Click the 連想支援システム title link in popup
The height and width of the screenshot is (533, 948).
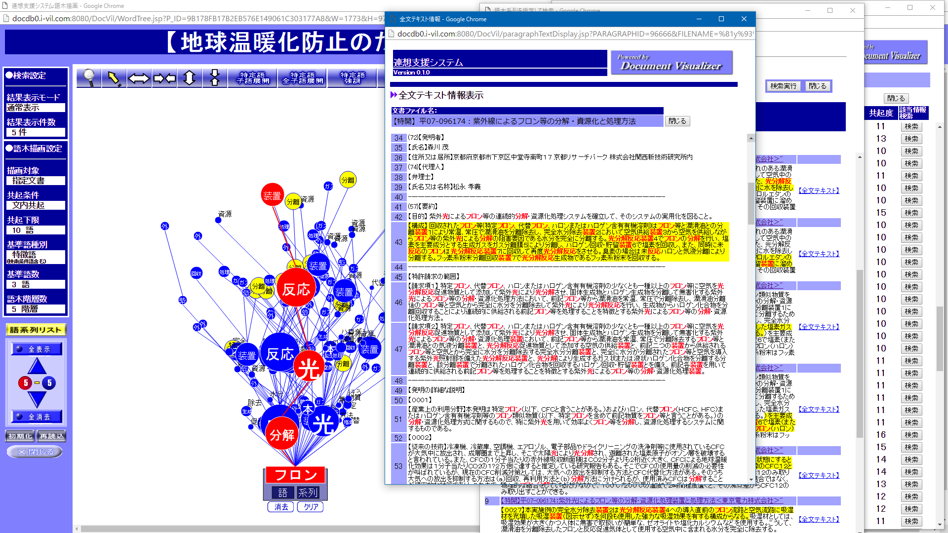pyautogui.click(x=428, y=63)
